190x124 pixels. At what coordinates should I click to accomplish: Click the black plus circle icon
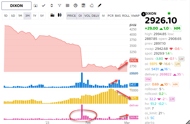(x=144, y=14)
